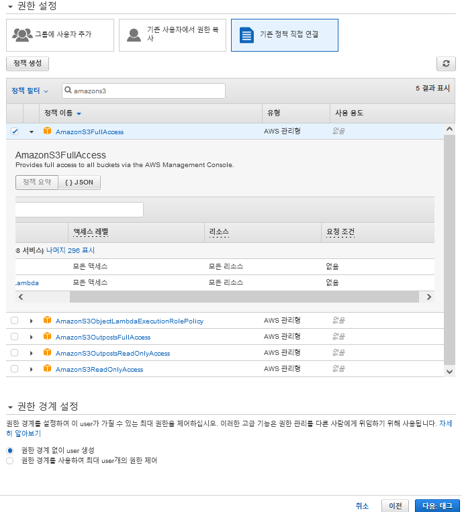Click the Lambda service link in summary
Screen dimensions: 462x512
[x=27, y=283]
